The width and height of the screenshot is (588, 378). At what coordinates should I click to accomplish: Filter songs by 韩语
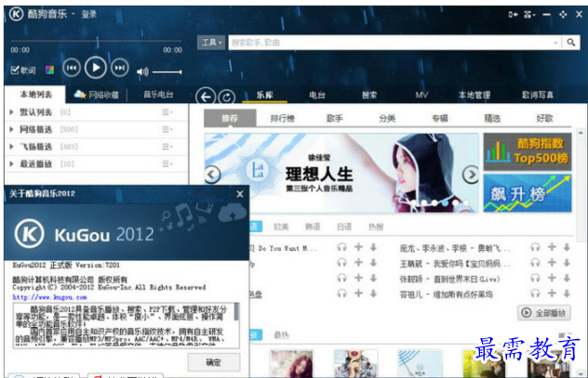click(x=313, y=227)
